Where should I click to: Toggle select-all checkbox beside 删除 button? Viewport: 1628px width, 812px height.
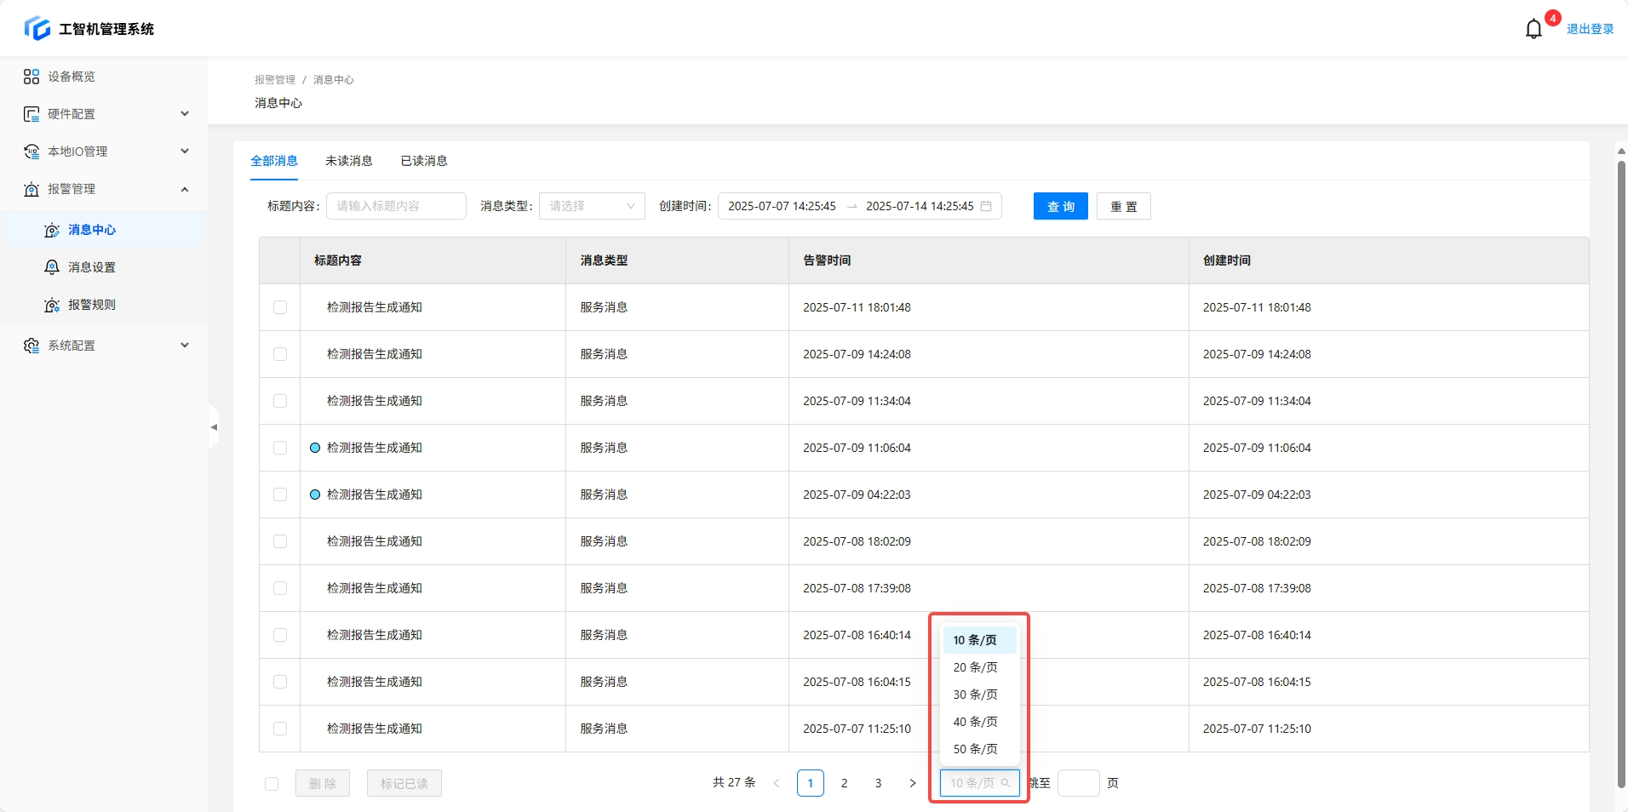click(x=272, y=784)
